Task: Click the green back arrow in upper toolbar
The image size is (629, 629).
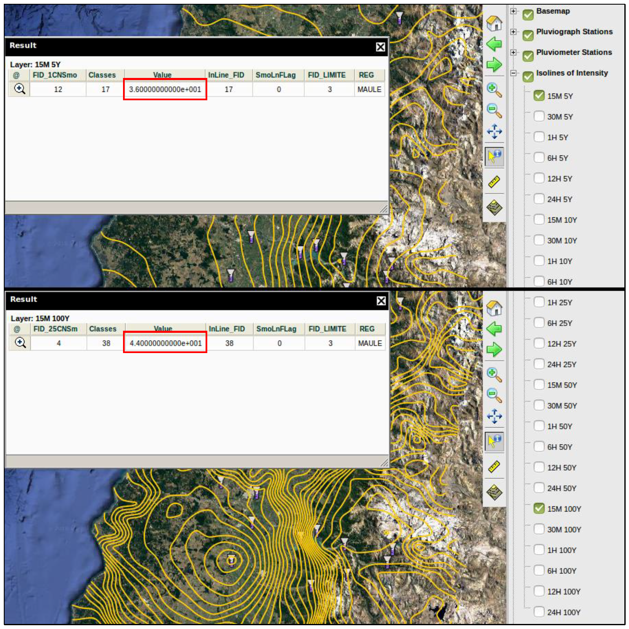Action: [x=494, y=44]
